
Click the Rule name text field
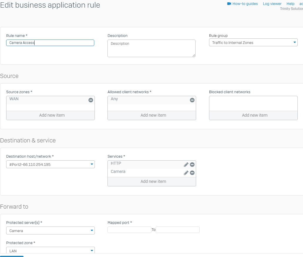[50, 43]
